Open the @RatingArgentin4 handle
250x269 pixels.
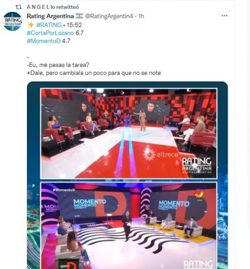[109, 16]
